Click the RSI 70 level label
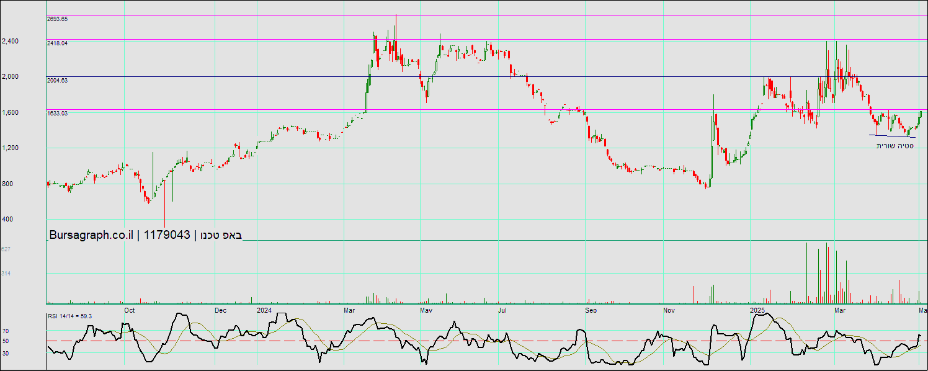 pyautogui.click(x=5, y=331)
